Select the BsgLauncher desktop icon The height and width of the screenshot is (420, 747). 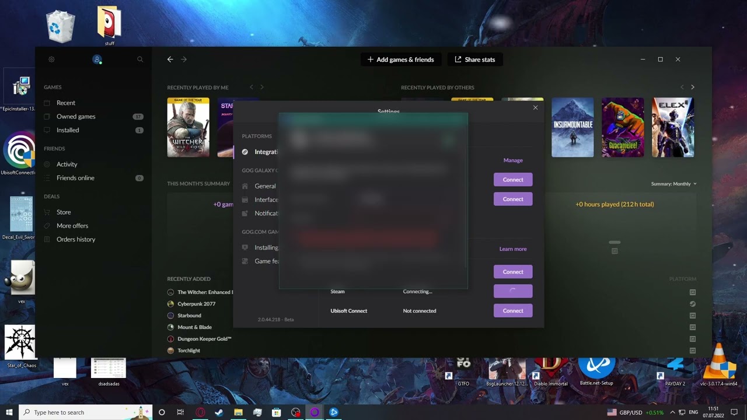tap(507, 372)
